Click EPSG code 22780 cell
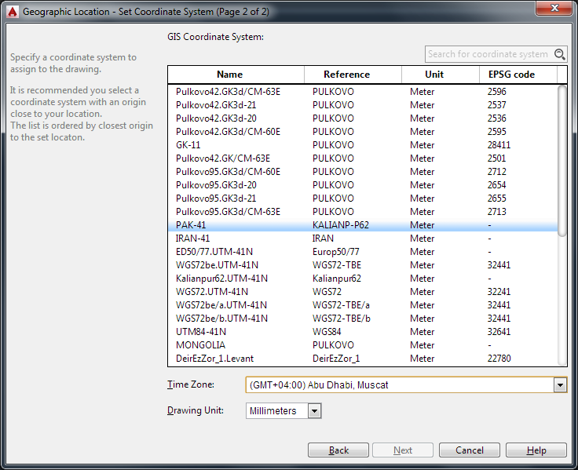 coord(499,359)
